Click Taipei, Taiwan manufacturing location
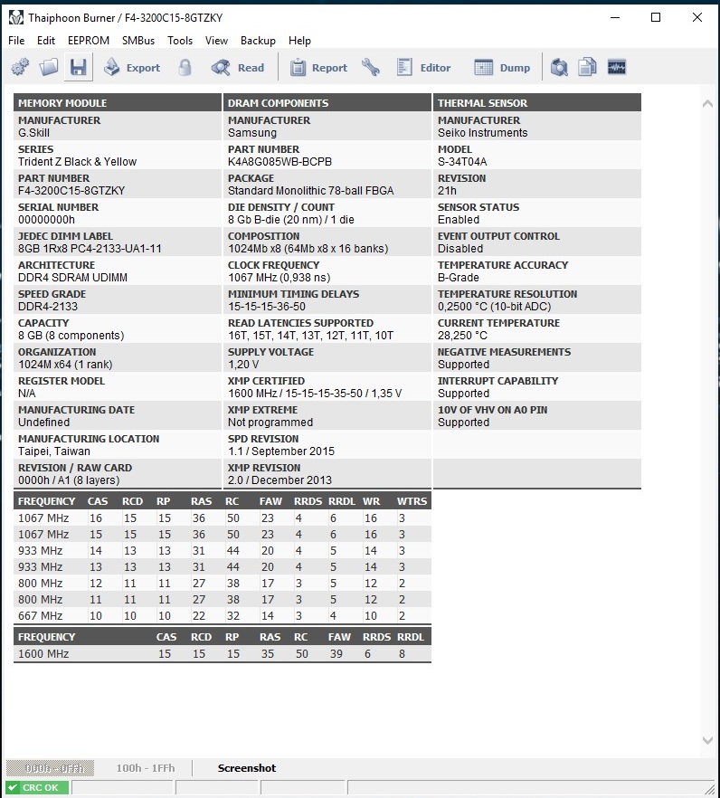Screen dimensions: 720x798 pyautogui.click(x=54, y=451)
